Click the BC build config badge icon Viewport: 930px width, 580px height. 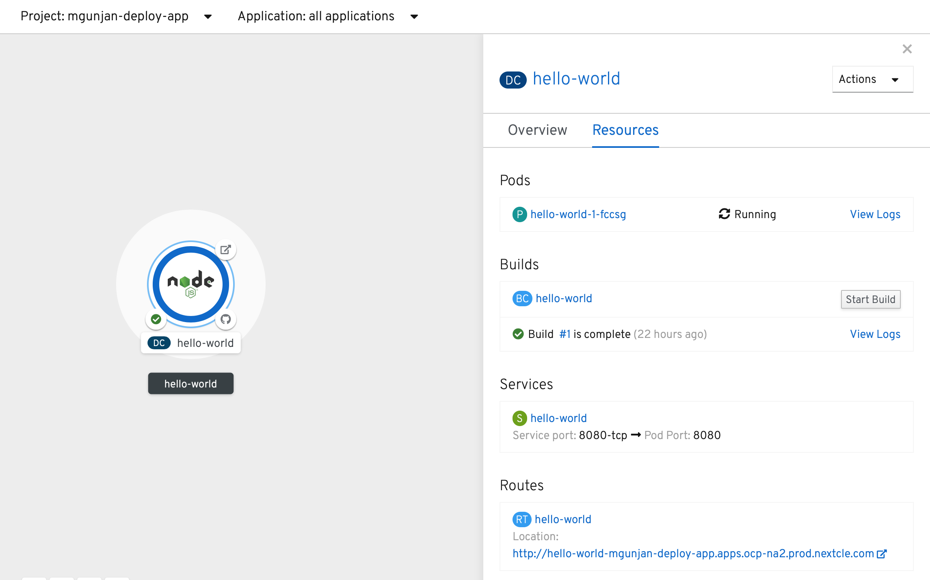(x=522, y=299)
